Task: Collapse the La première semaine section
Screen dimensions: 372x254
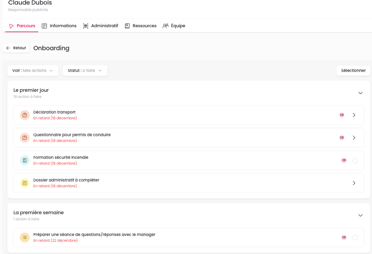Action: 360,216
